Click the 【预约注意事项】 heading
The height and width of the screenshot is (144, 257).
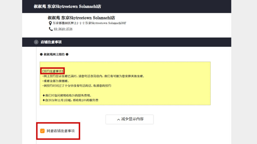coord(52,71)
